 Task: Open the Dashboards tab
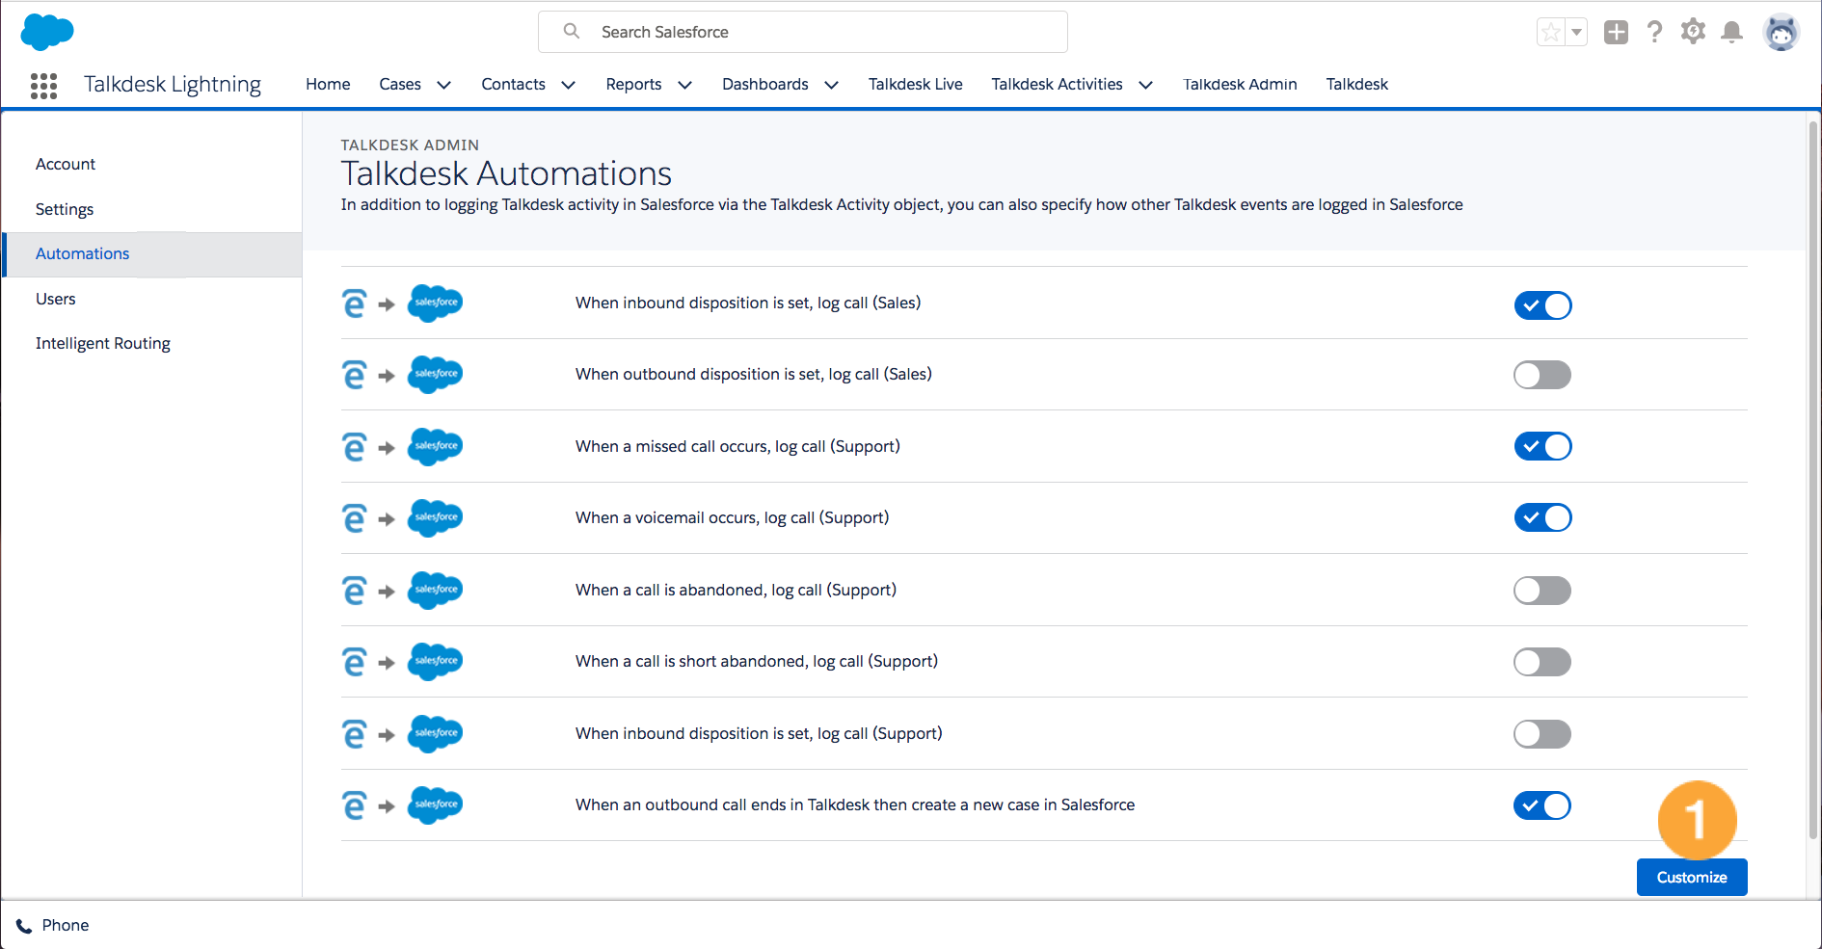[x=765, y=85]
